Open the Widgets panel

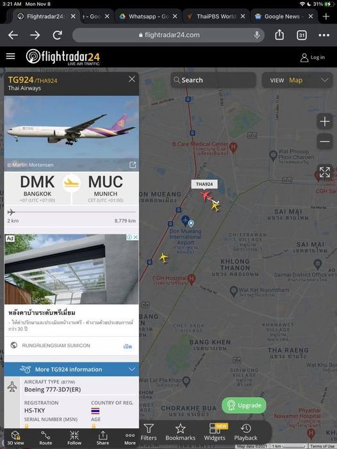tap(215, 432)
